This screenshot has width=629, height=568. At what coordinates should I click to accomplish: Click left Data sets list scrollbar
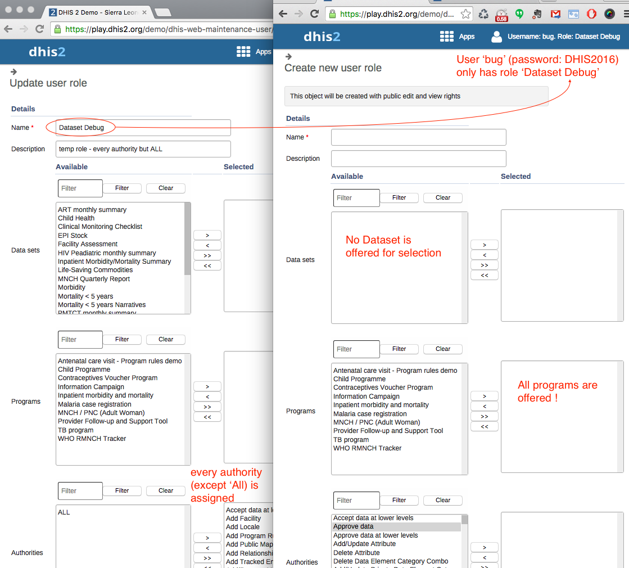pyautogui.click(x=187, y=239)
